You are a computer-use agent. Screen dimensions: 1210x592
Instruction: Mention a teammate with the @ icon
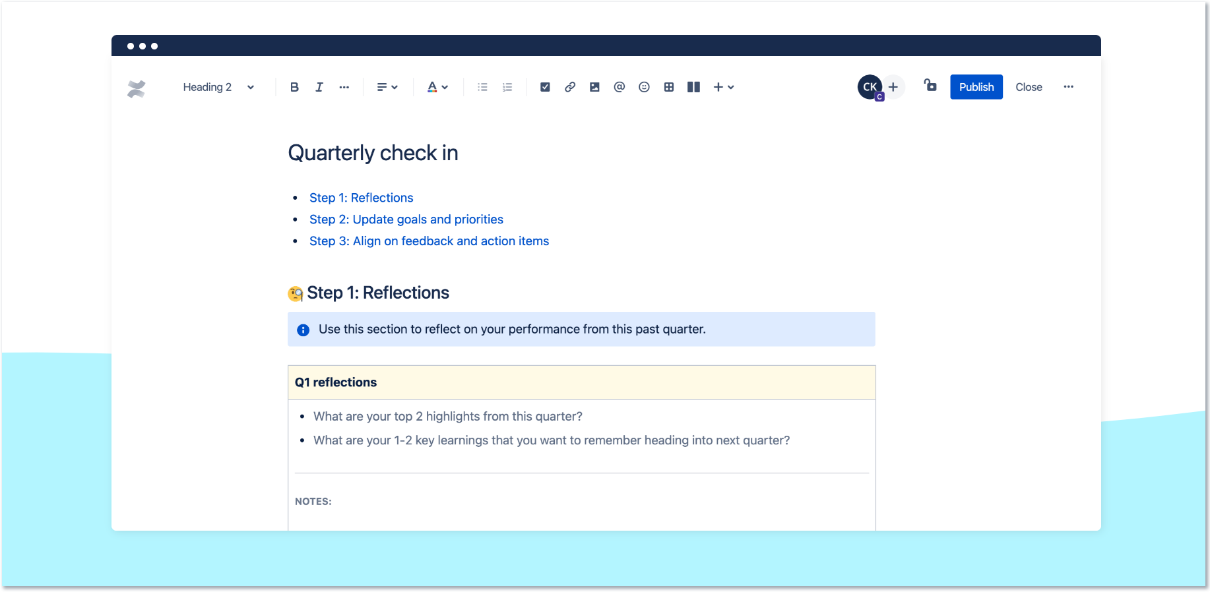pyautogui.click(x=620, y=87)
